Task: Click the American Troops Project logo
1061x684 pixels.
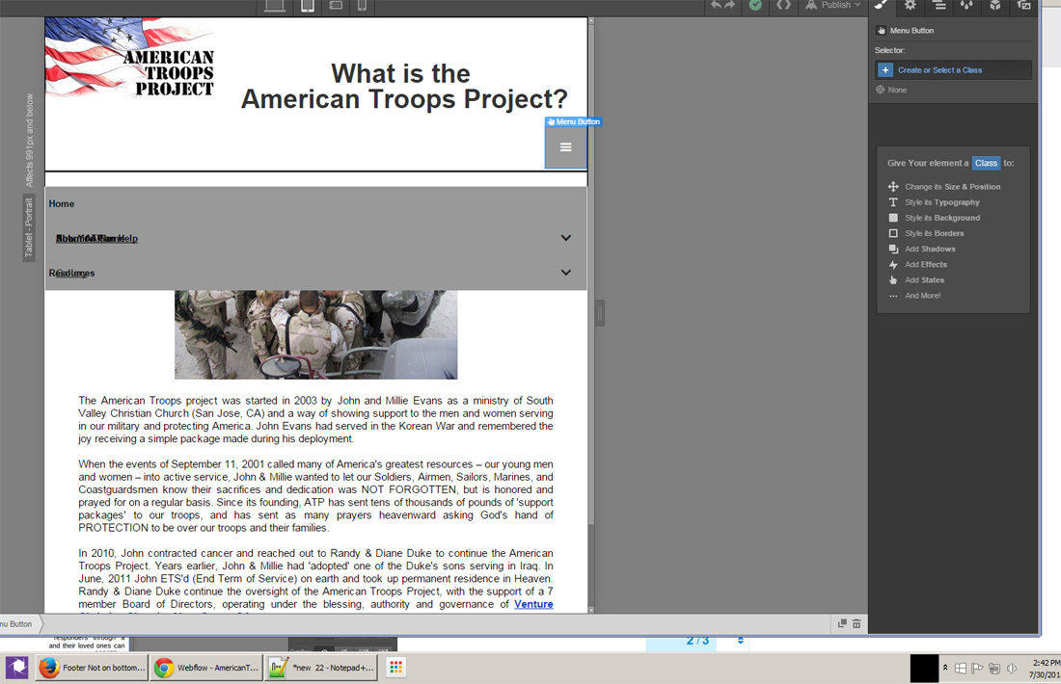Action: click(130, 58)
